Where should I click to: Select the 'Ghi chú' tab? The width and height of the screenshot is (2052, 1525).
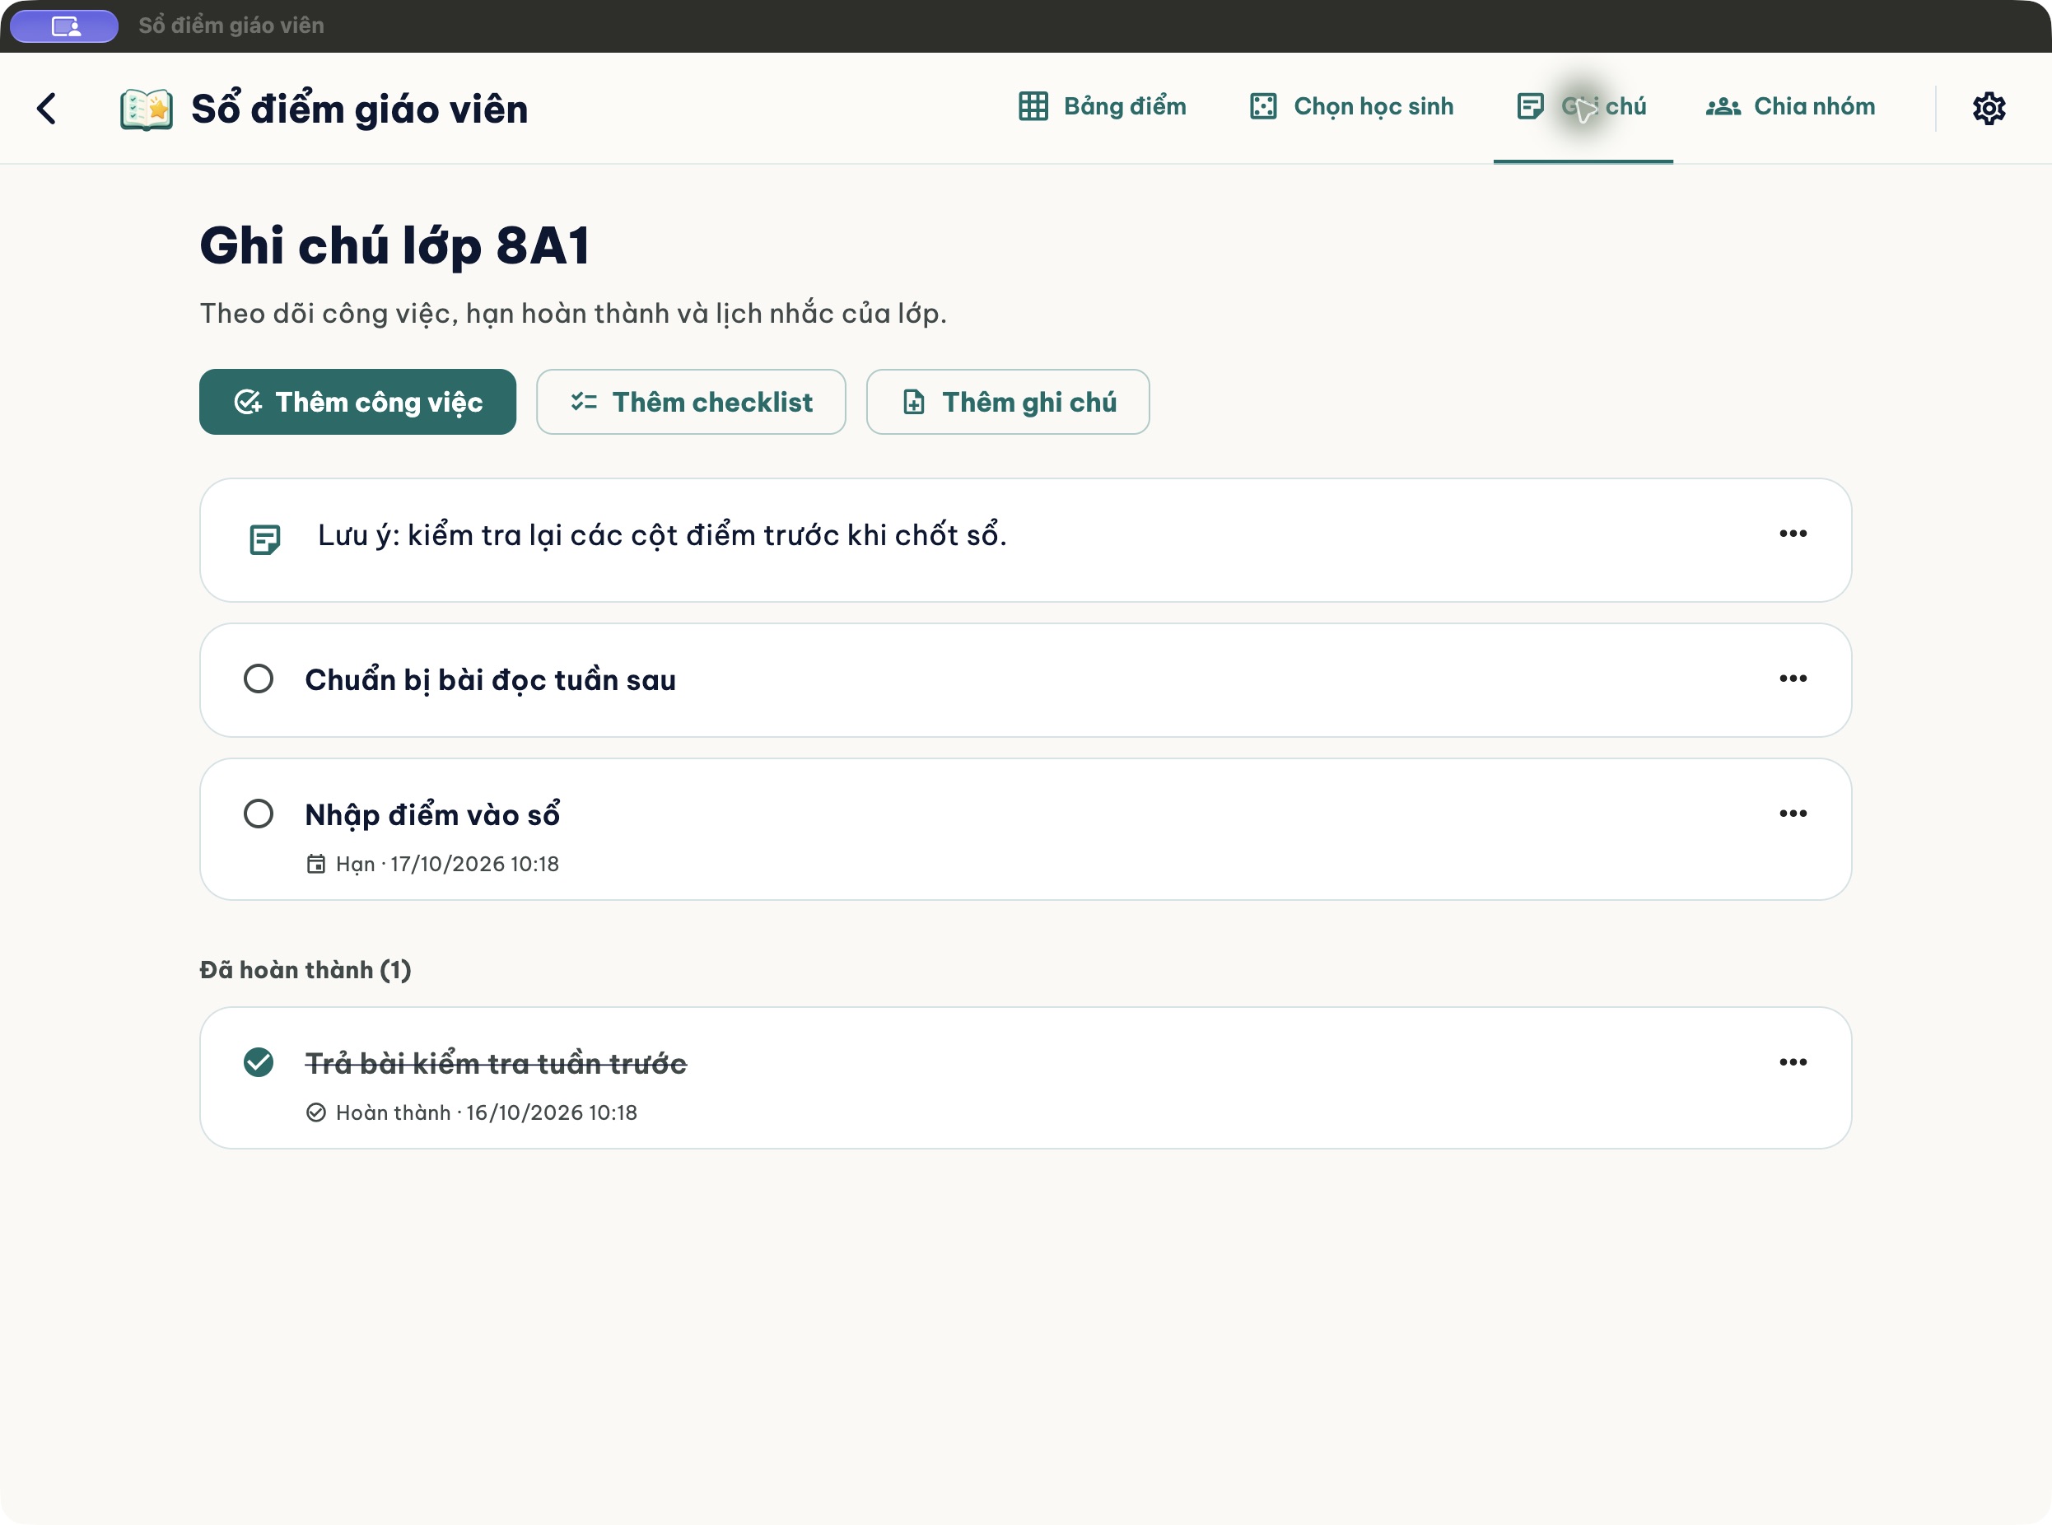click(x=1582, y=107)
